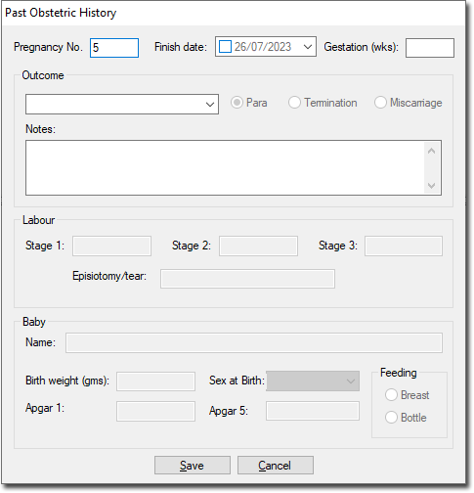Tick the Finish date checkbox

(225, 47)
